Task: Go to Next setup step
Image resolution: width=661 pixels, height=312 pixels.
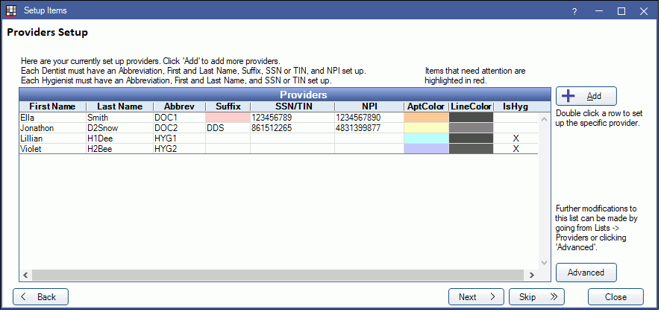Action: click(x=476, y=297)
